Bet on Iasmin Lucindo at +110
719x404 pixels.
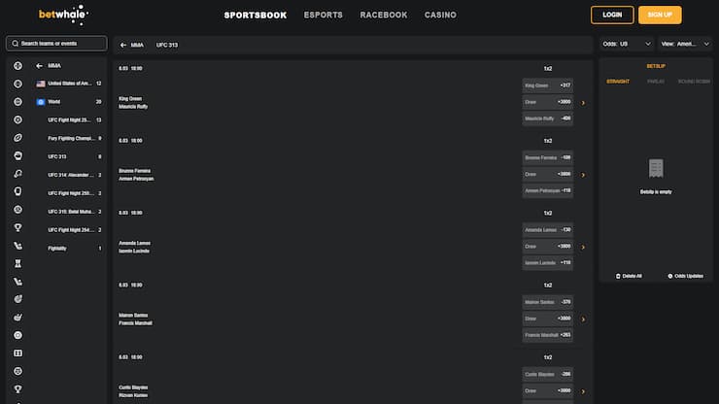pyautogui.click(x=547, y=263)
